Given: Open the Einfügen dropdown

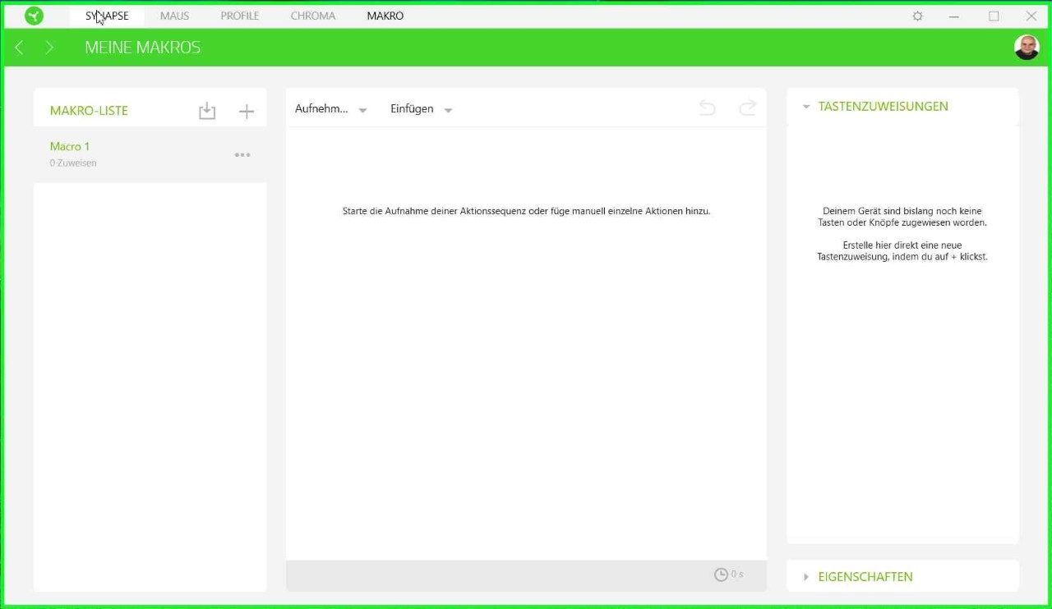Looking at the screenshot, I should (422, 109).
